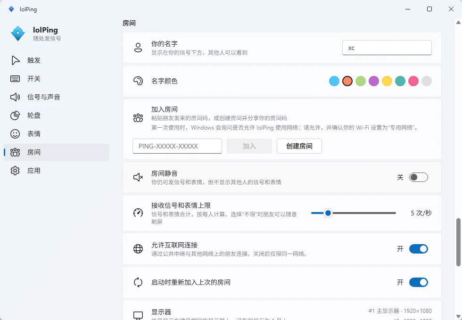Disable the 允许互联网连接 switch
462x320 pixels.
419,249
